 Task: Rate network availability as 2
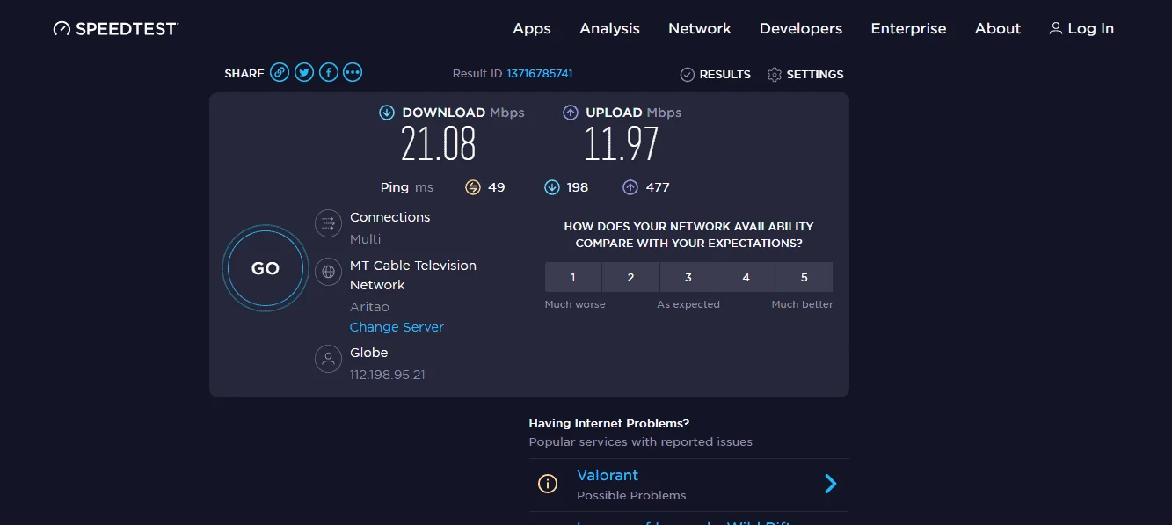click(x=630, y=277)
